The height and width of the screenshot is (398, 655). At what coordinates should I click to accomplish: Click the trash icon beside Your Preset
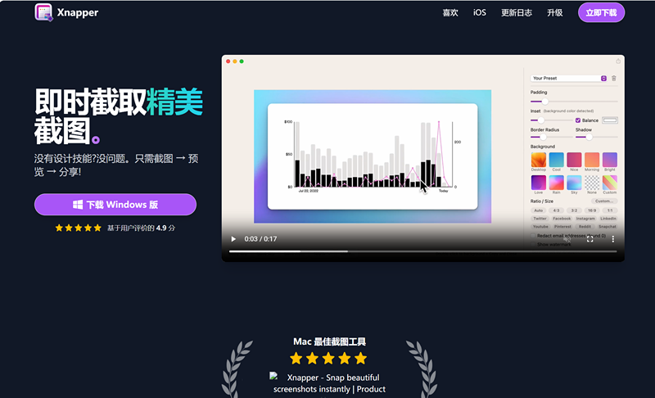(613, 79)
